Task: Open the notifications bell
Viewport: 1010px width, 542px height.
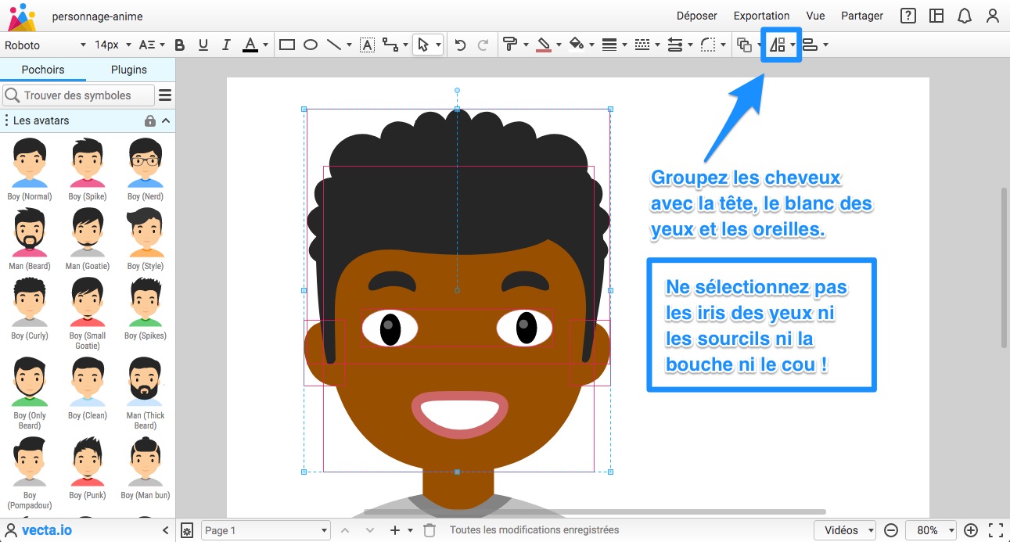Action: pyautogui.click(x=965, y=16)
